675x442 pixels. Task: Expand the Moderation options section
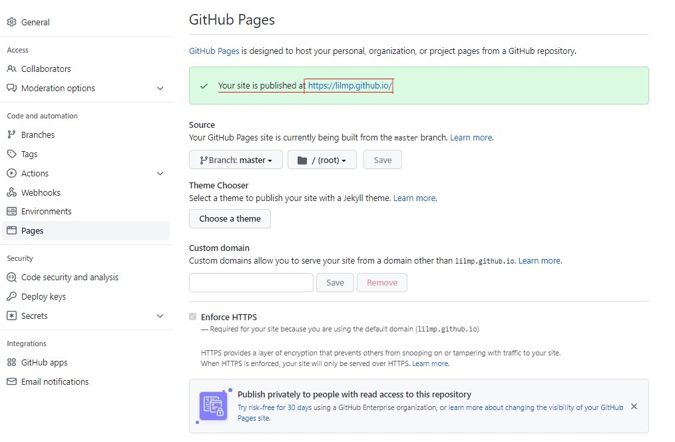tap(160, 88)
